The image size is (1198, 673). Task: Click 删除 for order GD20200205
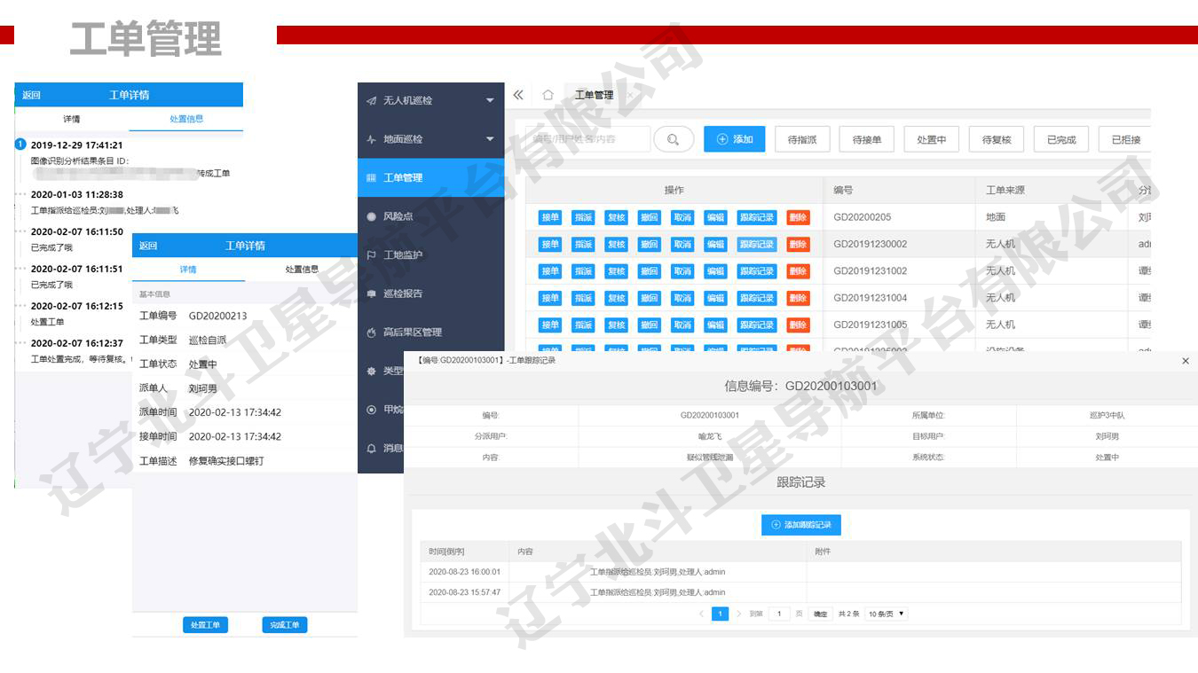(x=798, y=217)
